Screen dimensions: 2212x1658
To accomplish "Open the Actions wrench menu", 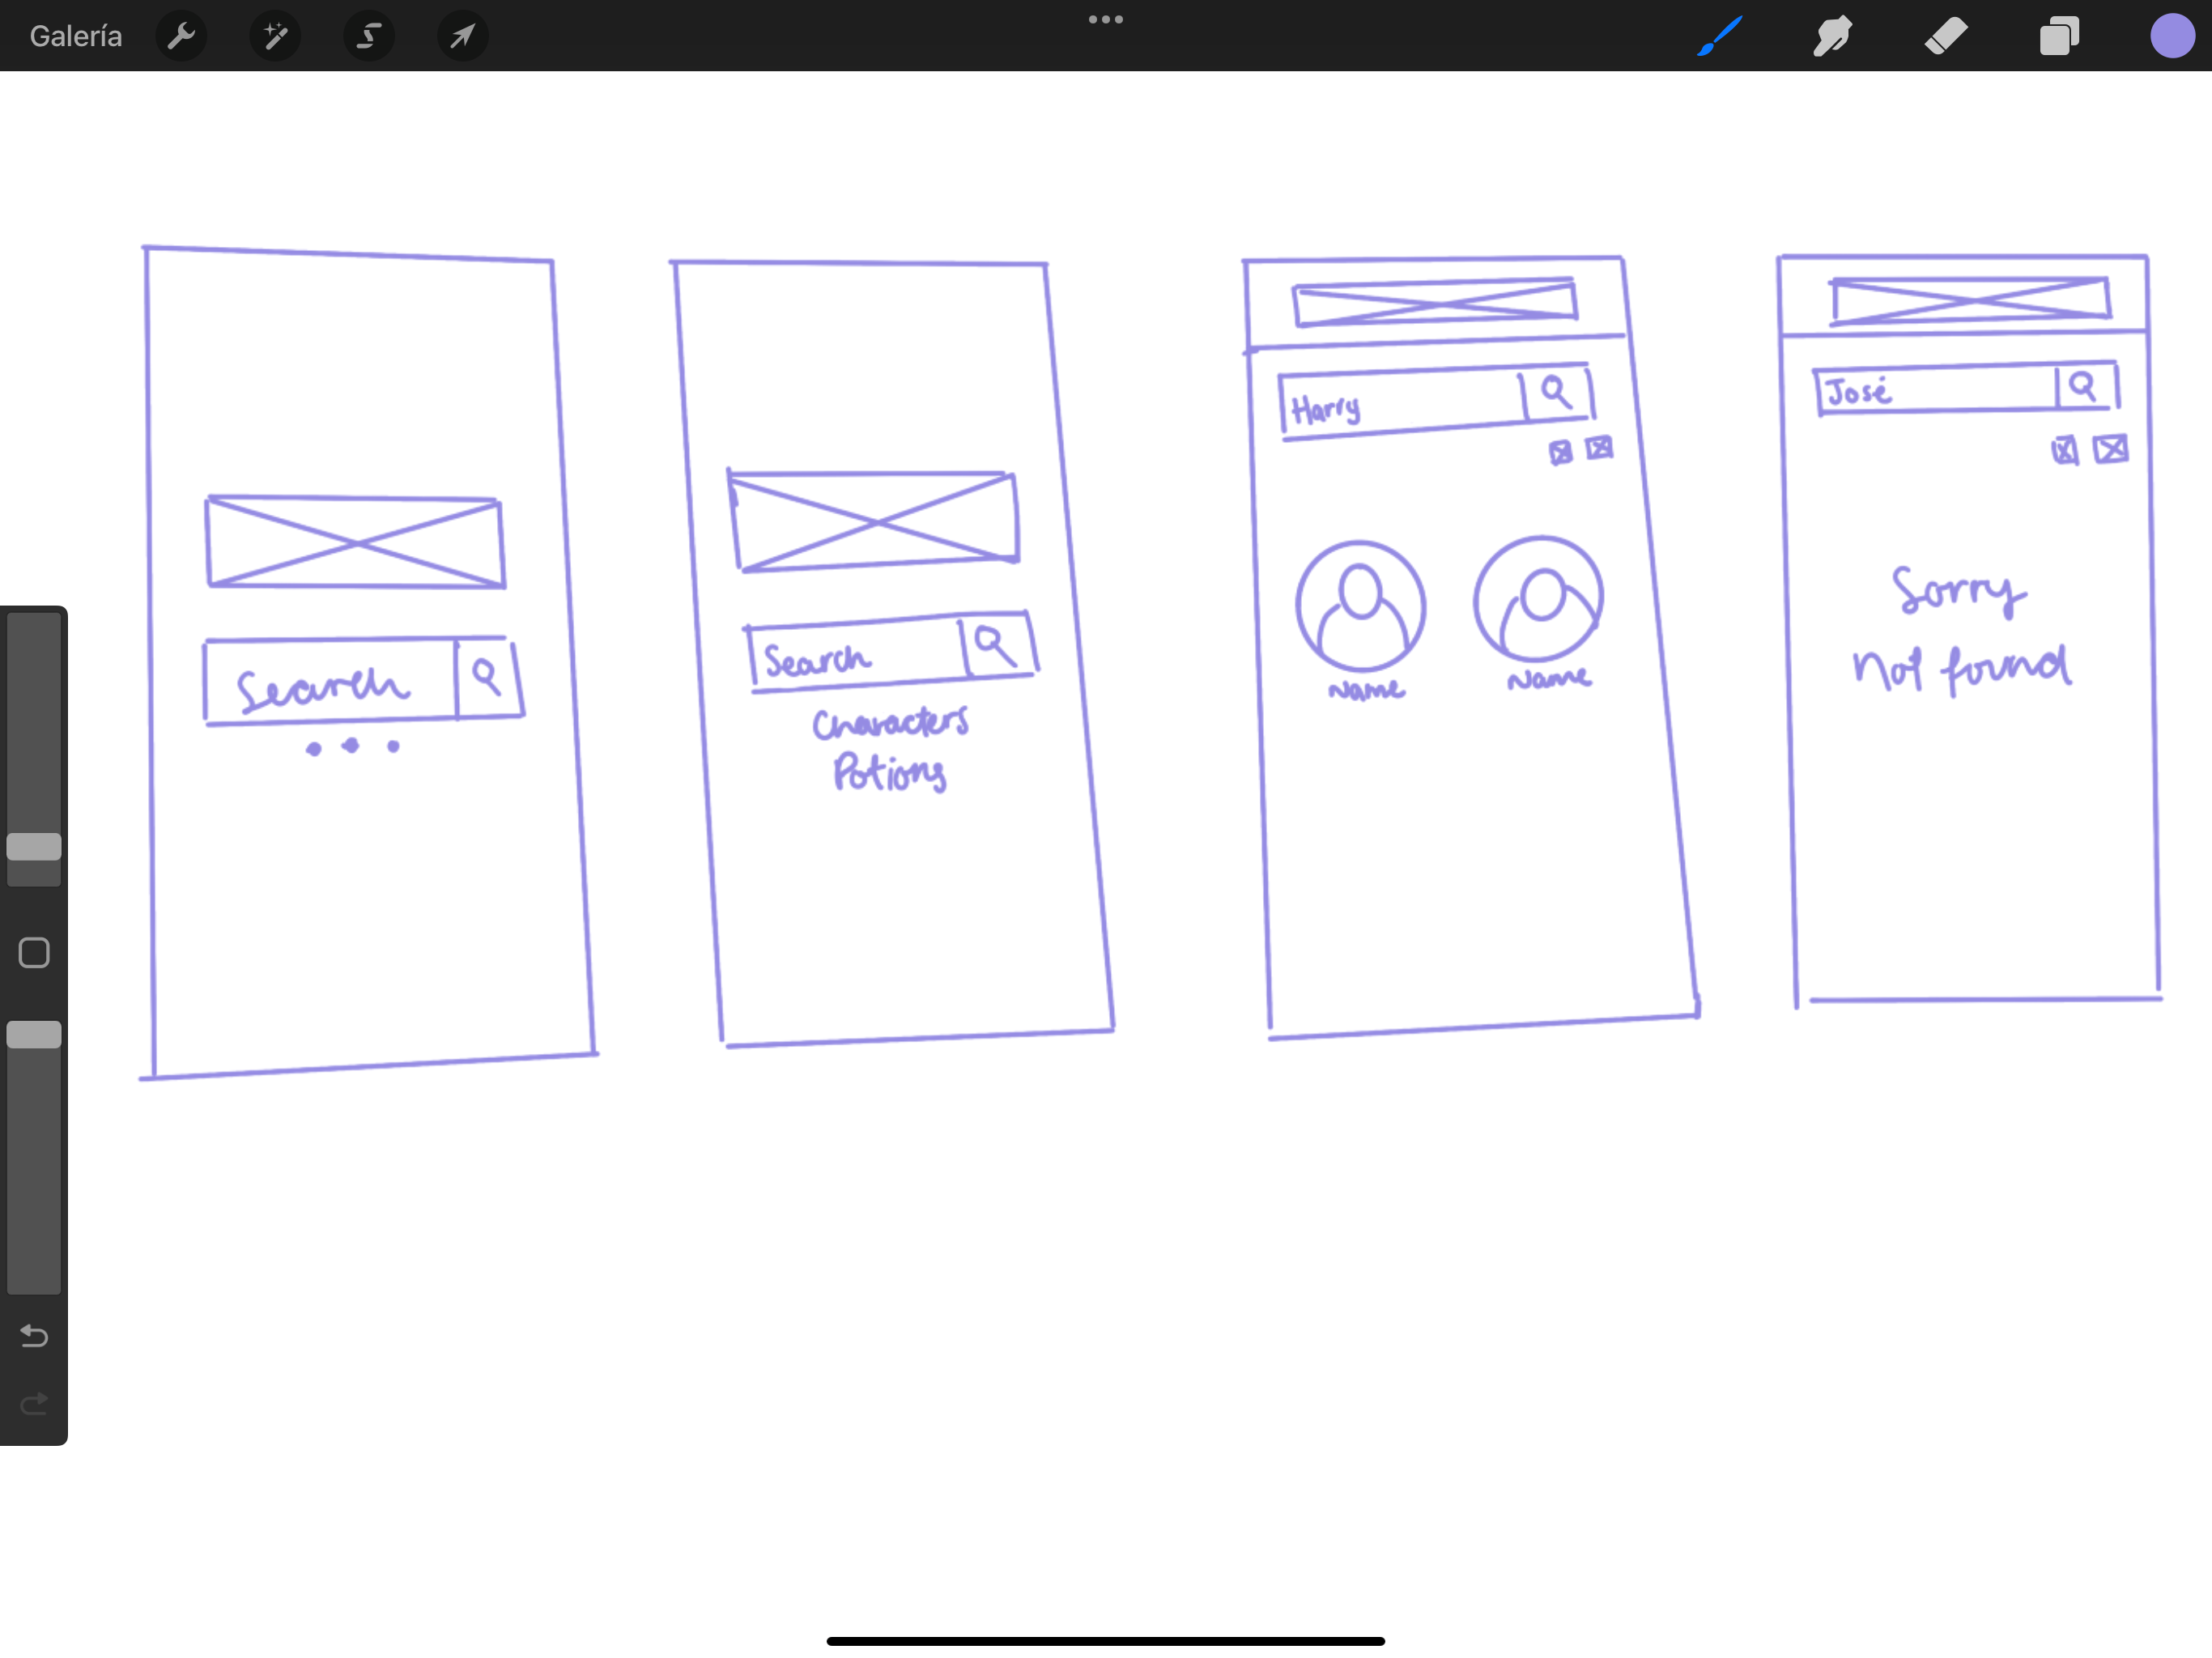I will [x=181, y=36].
